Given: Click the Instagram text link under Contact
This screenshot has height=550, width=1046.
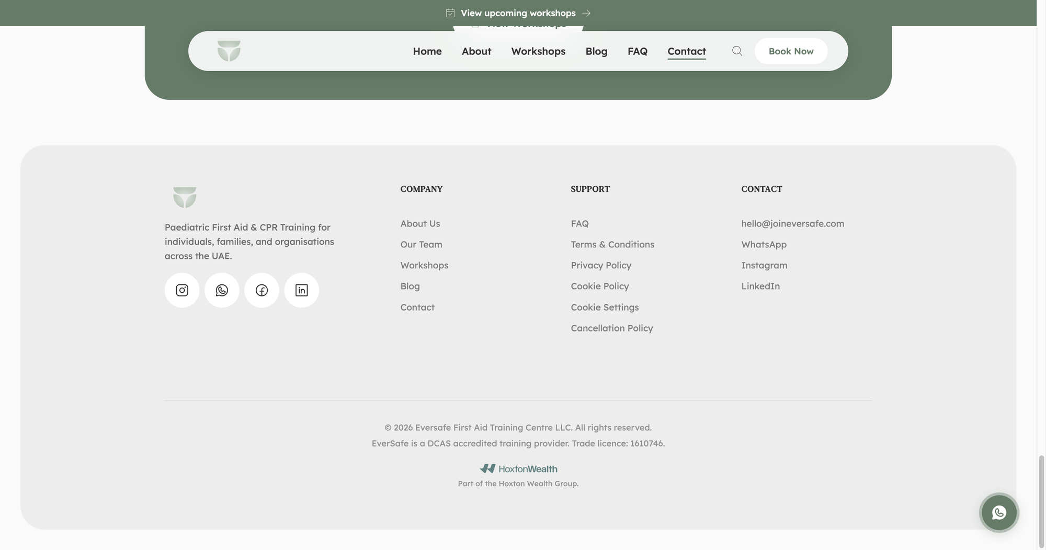Looking at the screenshot, I should coord(764,266).
